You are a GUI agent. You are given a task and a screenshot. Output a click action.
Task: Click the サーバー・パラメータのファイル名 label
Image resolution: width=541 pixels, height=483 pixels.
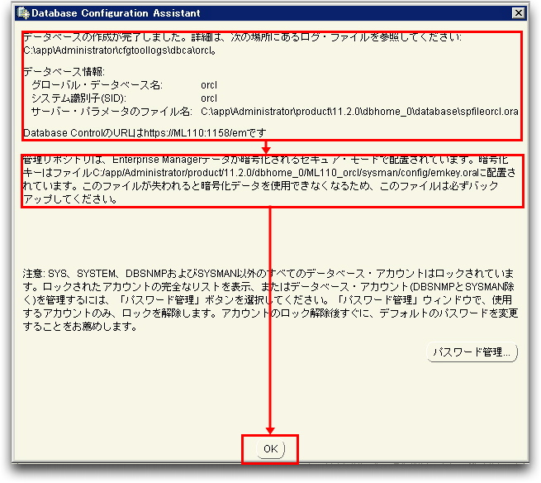pyautogui.click(x=111, y=112)
